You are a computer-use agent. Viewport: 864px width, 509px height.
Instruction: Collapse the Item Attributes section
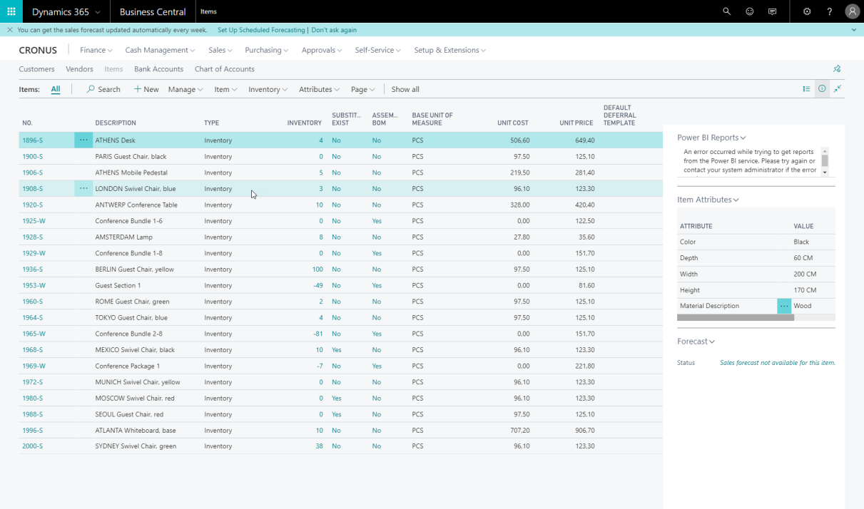[708, 200]
